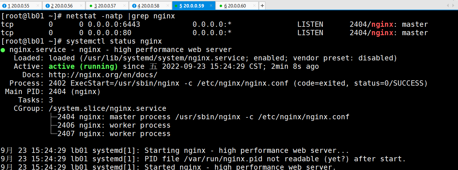This screenshot has width=458, height=170.
Task: Close the 20.0.0.55 session tab
Action: (x=38, y=6)
